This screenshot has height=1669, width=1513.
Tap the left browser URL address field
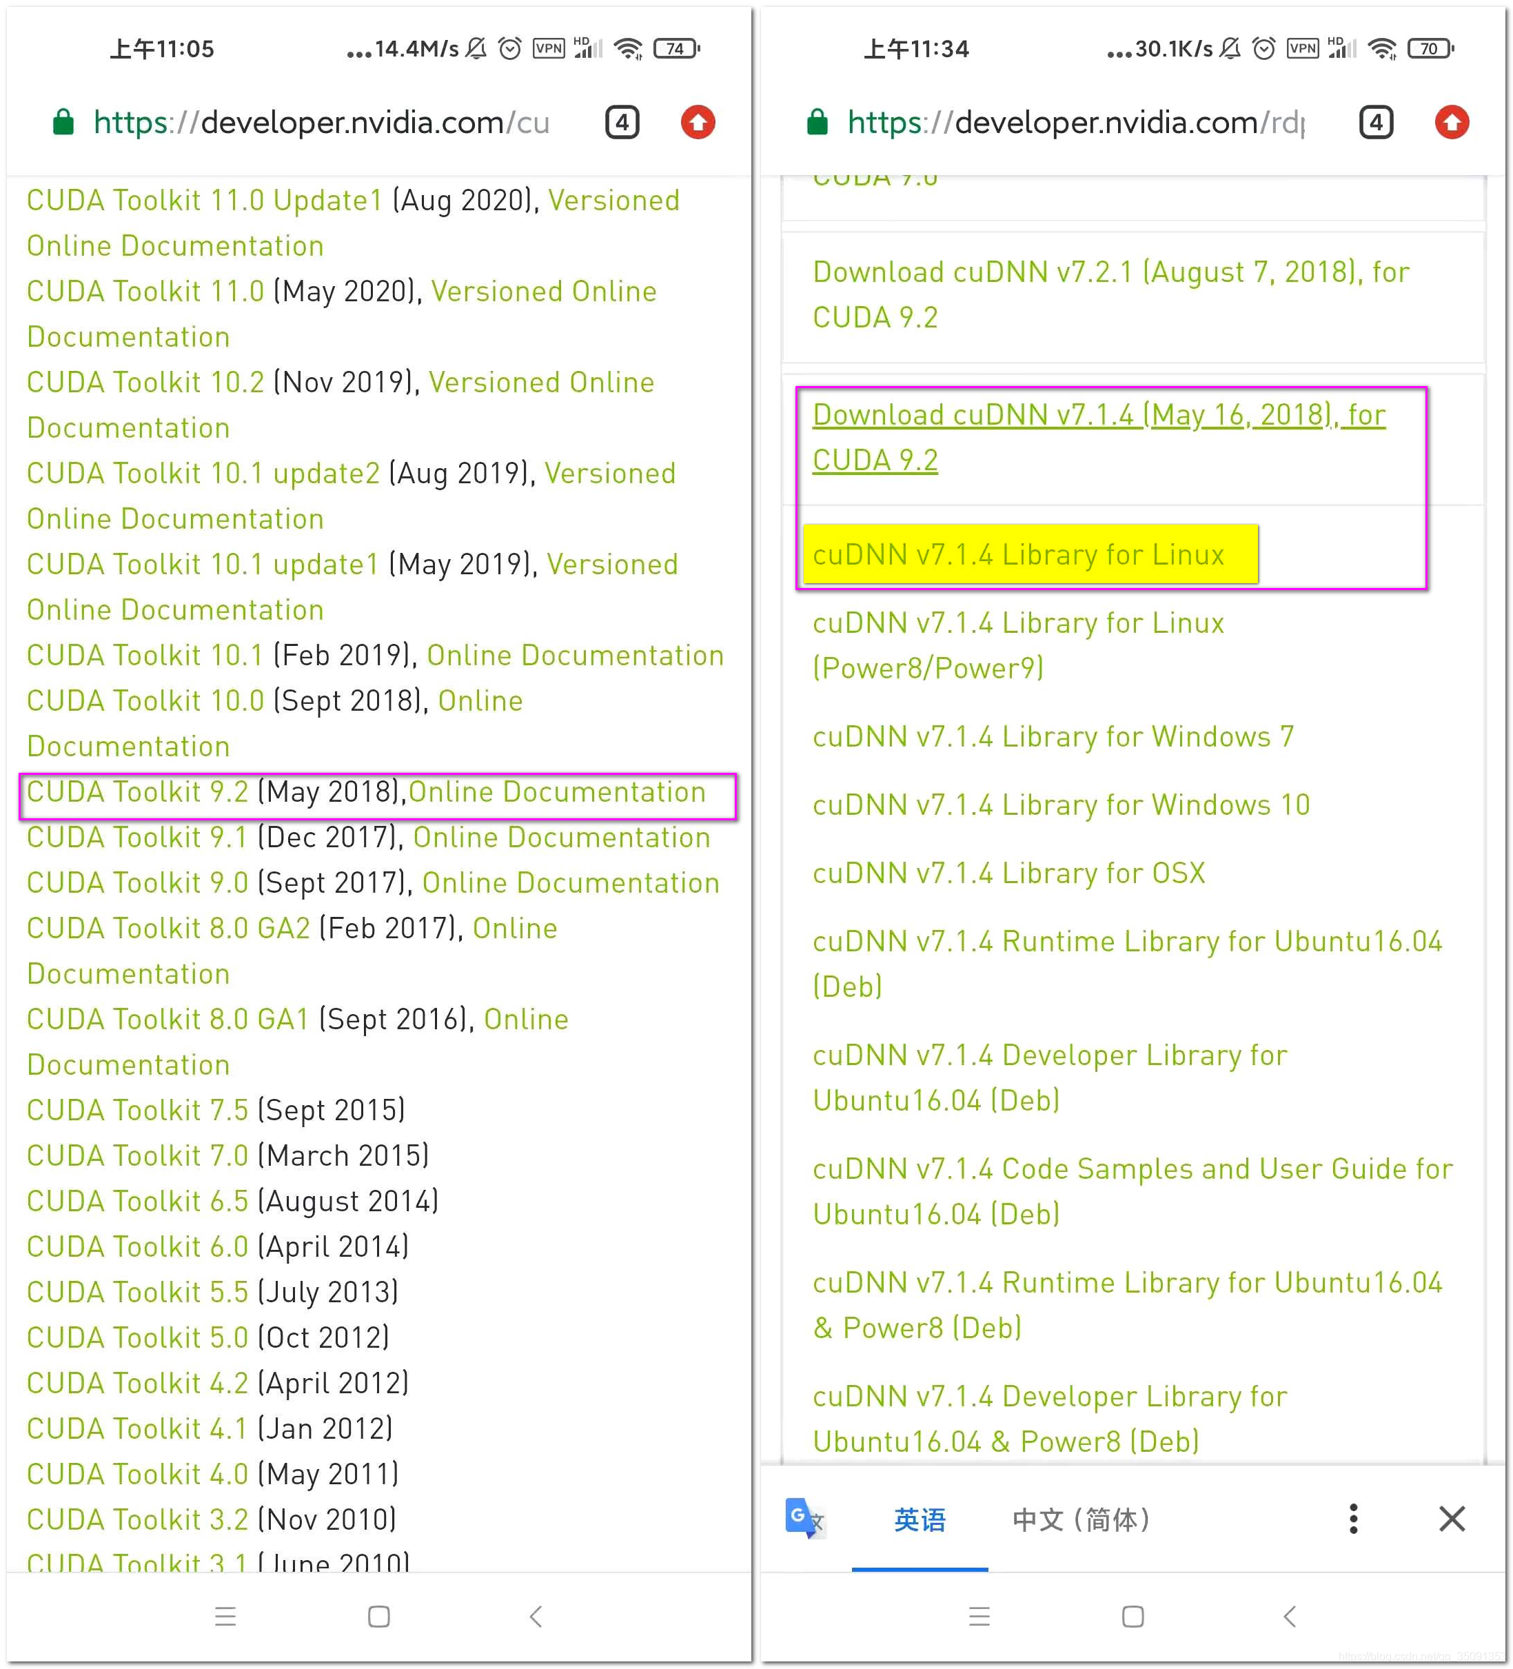tap(321, 123)
